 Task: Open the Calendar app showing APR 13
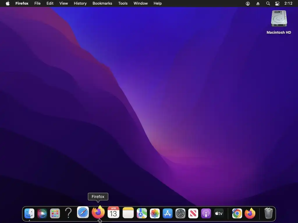(113, 212)
